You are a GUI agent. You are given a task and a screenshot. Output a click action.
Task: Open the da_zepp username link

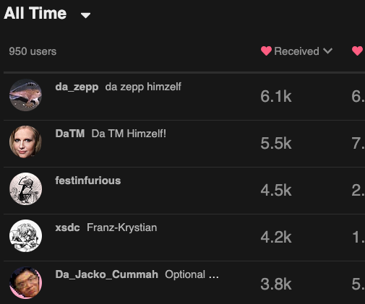click(77, 87)
